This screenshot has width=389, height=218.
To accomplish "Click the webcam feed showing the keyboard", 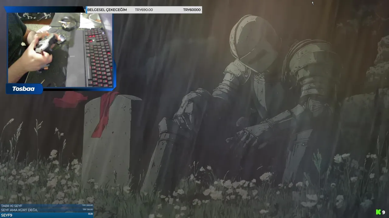I will pos(60,50).
